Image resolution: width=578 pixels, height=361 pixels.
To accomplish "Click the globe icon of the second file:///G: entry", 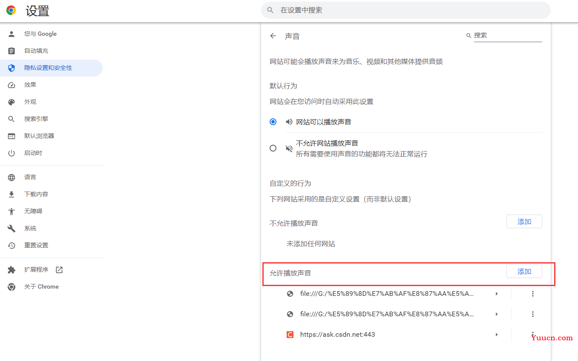I will (x=290, y=314).
